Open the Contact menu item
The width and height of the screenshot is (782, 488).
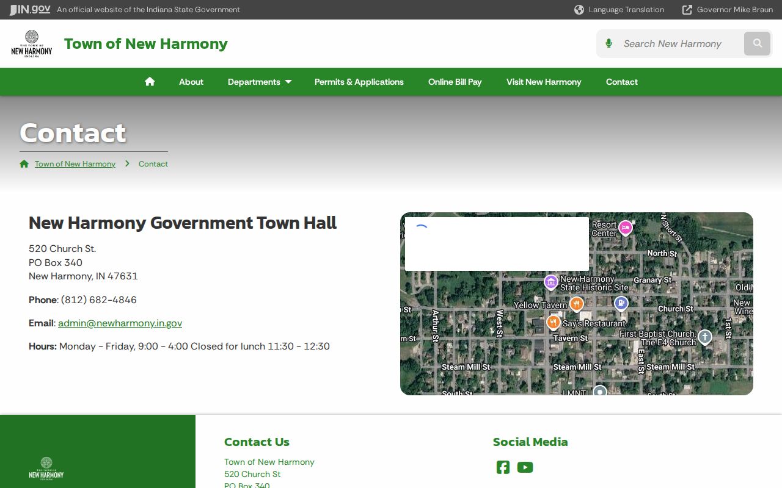(622, 82)
